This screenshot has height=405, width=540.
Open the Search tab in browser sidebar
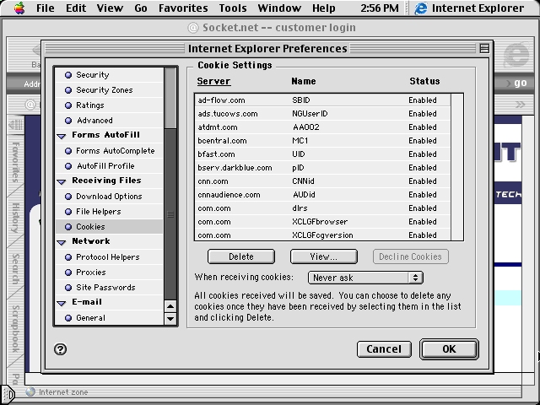(15, 269)
